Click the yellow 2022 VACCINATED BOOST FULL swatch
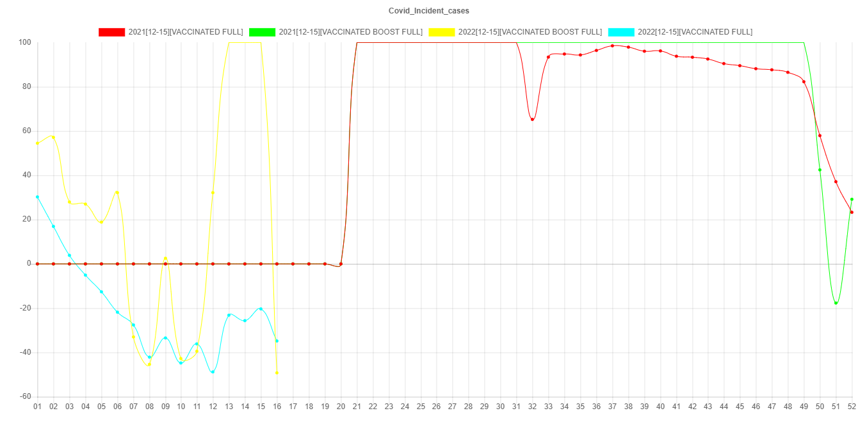Image resolution: width=858 pixels, height=429 pixels. pos(441,32)
